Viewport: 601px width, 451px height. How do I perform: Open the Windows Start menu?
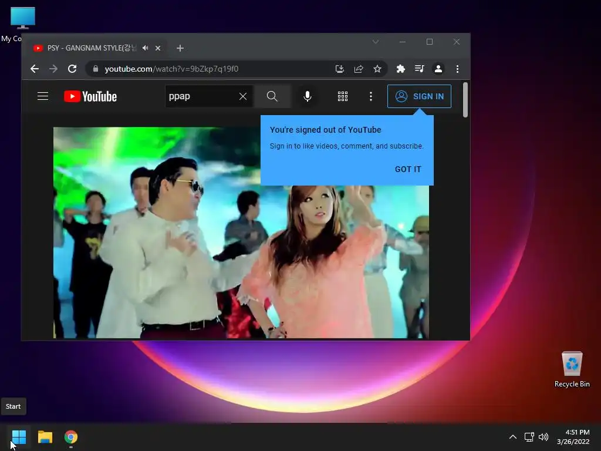click(19, 437)
